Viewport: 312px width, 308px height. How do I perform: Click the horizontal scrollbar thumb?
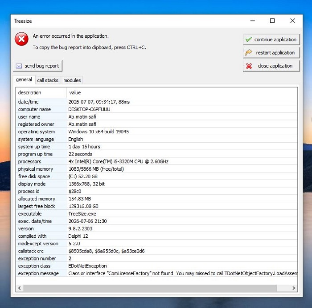pyautogui.click(x=150, y=288)
